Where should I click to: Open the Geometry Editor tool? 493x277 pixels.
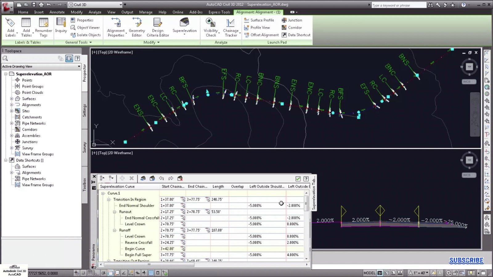(x=137, y=23)
